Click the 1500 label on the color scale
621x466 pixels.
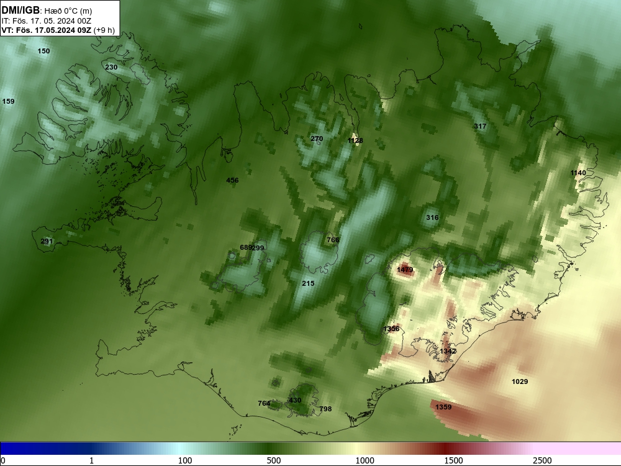point(453,460)
